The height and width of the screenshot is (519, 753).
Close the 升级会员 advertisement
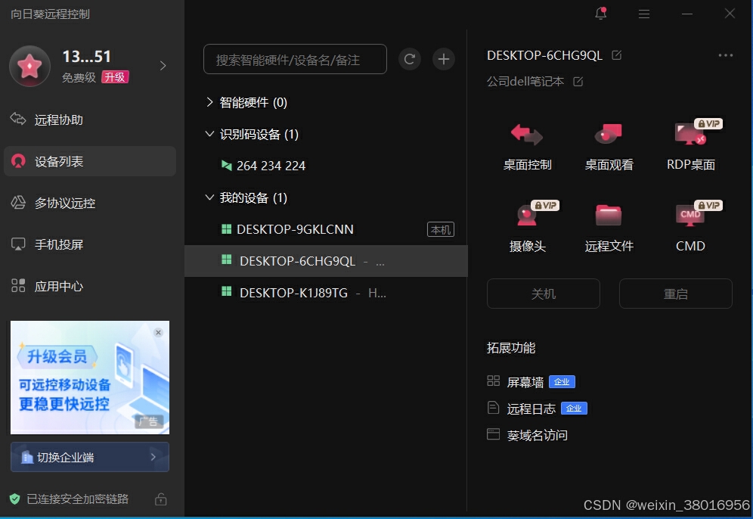coord(159,333)
